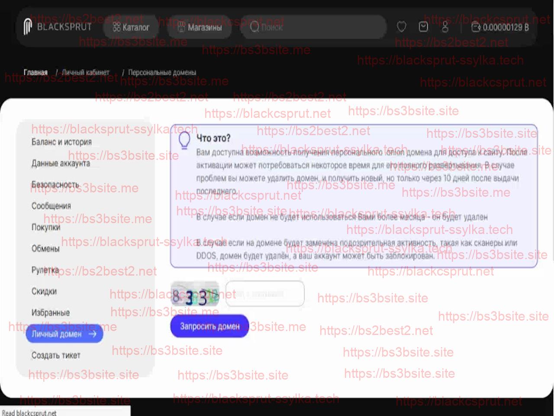Screen dimensions: 554x416
Task: Go to Личный кабинет breadcrumb
Action: (86, 72)
